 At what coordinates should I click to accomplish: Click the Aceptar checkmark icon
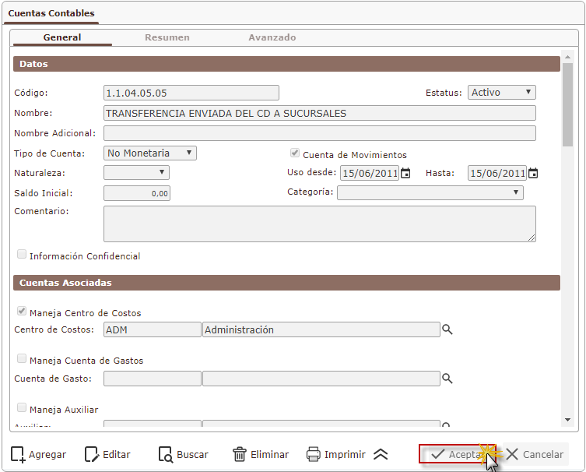pos(437,454)
